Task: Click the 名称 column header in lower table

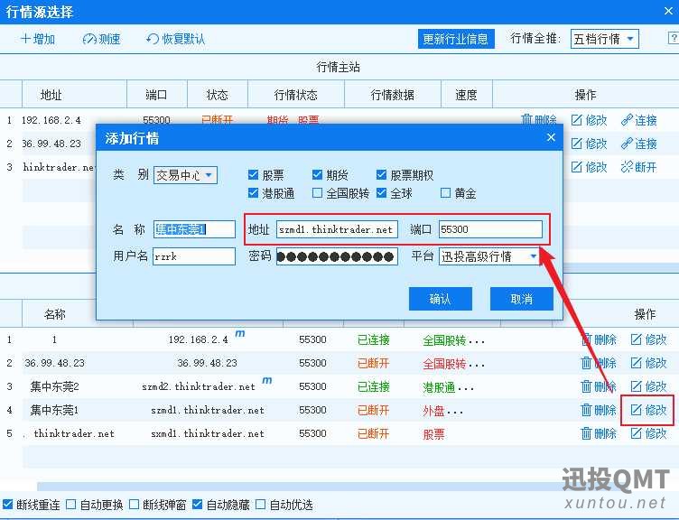Action: (x=55, y=313)
